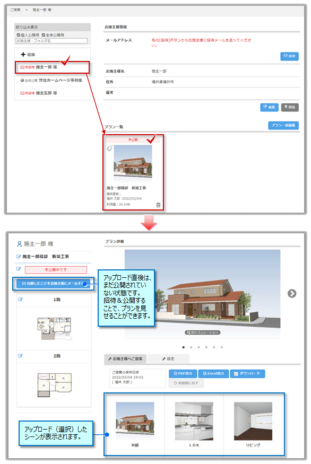
Task: Switch to お施主様へご提案 tab
Action: tap(125, 358)
